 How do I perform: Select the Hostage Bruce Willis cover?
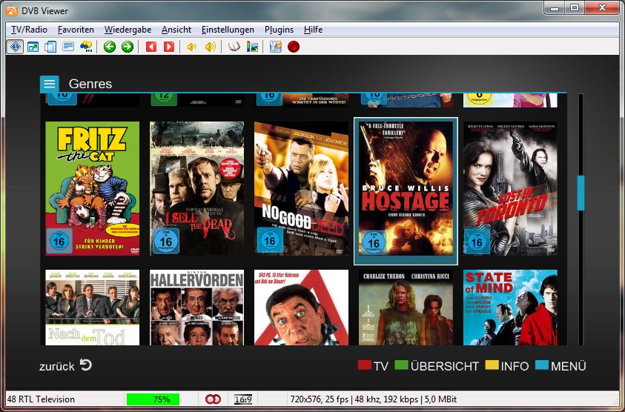click(406, 188)
